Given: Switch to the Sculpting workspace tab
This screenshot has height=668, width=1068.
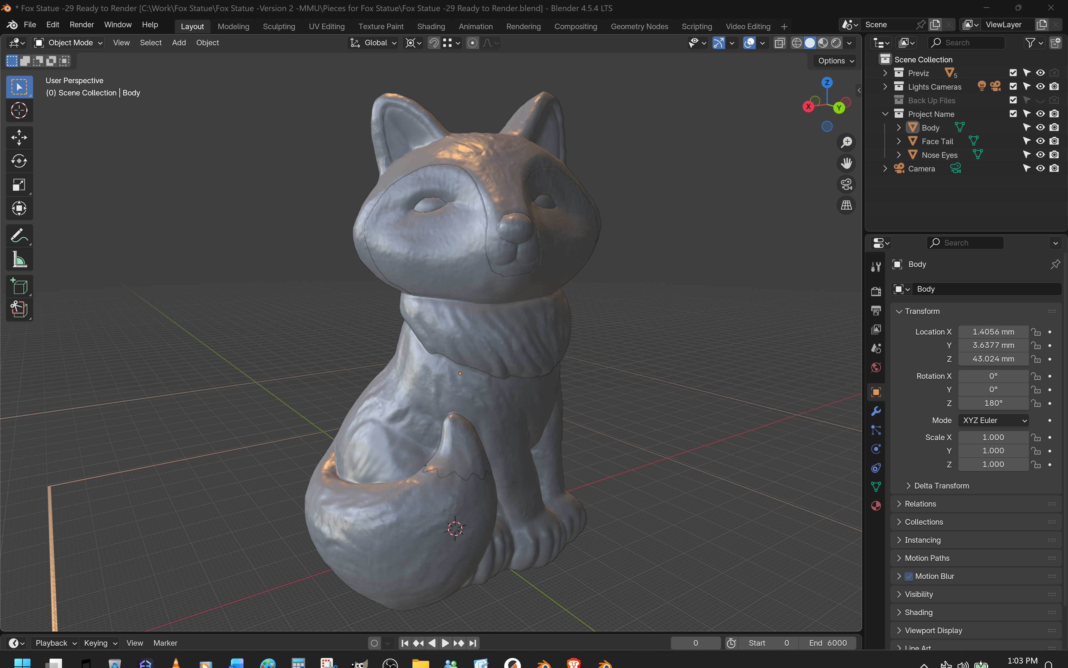Looking at the screenshot, I should (x=279, y=26).
